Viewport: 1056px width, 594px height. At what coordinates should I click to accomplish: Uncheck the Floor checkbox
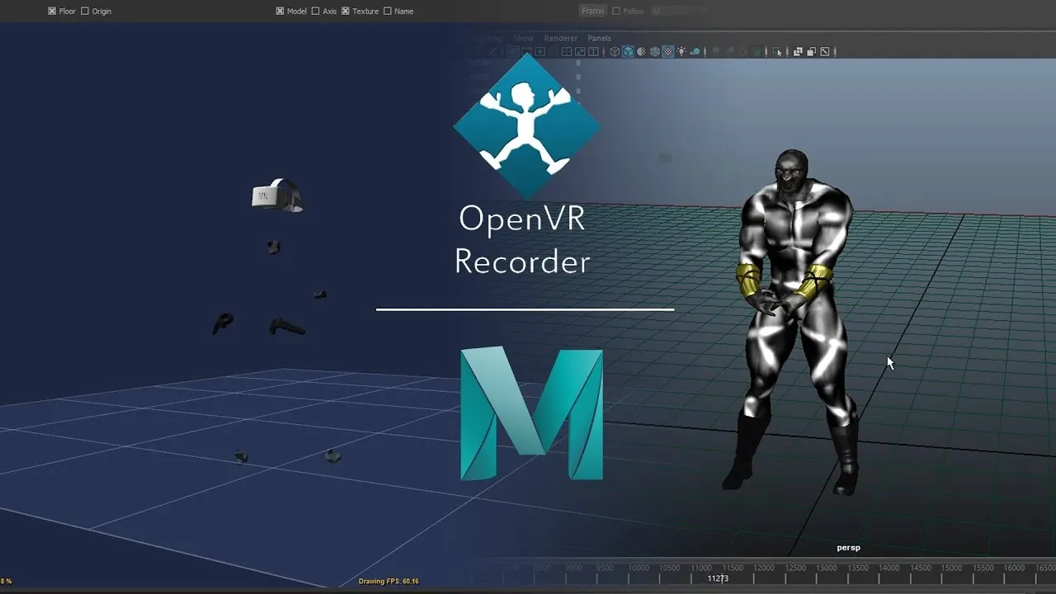52,12
